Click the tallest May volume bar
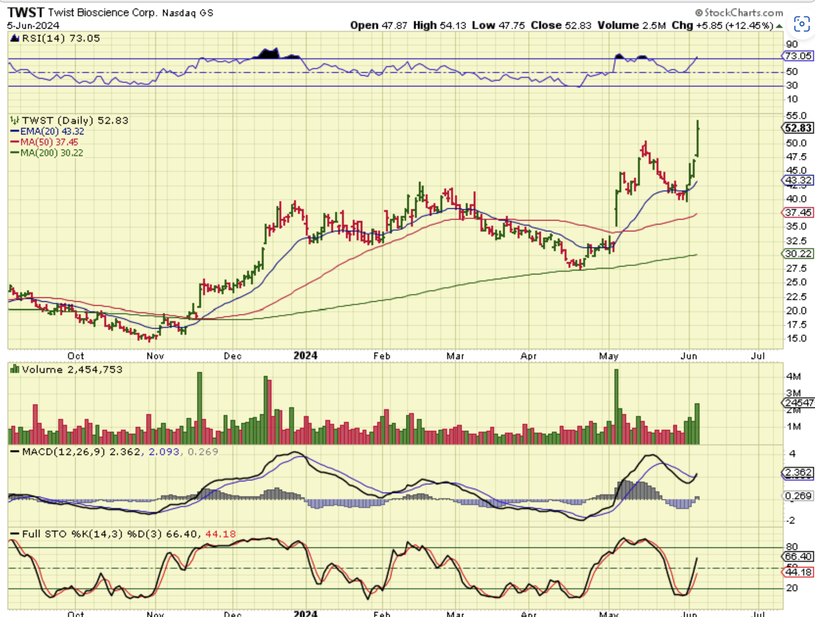815x617 pixels. coord(616,406)
